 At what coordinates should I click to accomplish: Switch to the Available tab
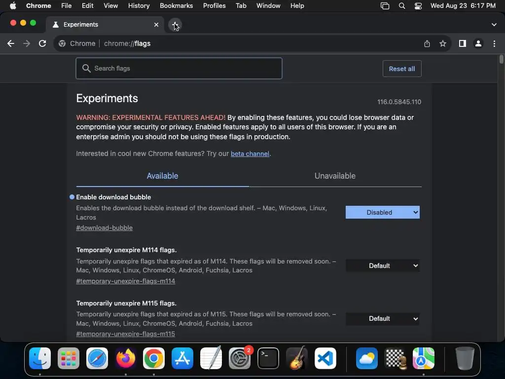[162, 176]
